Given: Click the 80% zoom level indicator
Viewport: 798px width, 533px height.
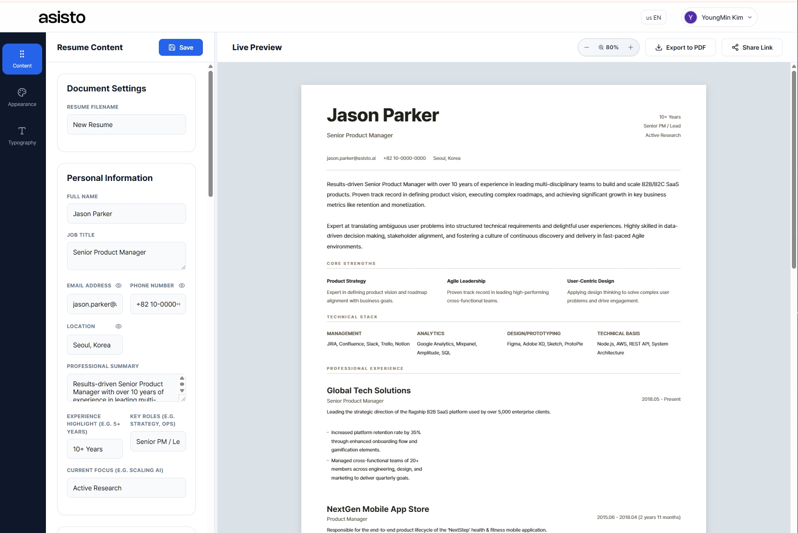Looking at the screenshot, I should coord(609,47).
